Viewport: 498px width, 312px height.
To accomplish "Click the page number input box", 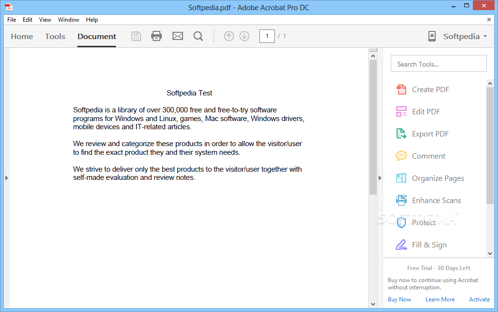I will pos(267,36).
